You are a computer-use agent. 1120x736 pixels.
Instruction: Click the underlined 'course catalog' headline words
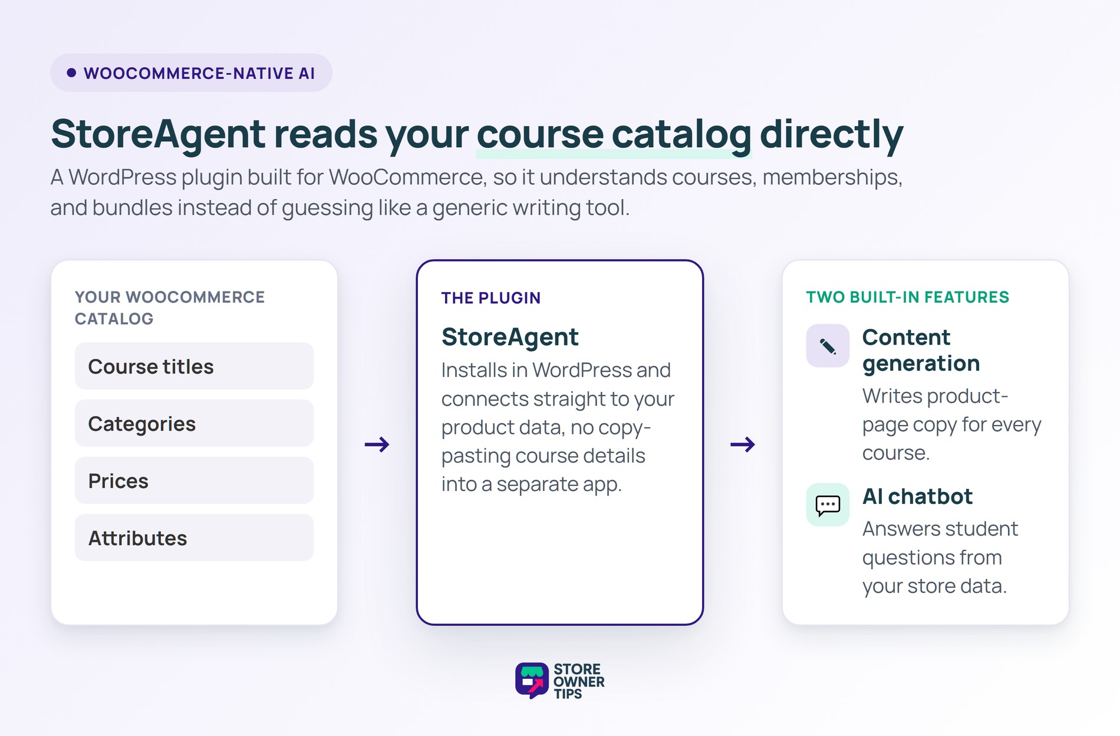(x=614, y=135)
